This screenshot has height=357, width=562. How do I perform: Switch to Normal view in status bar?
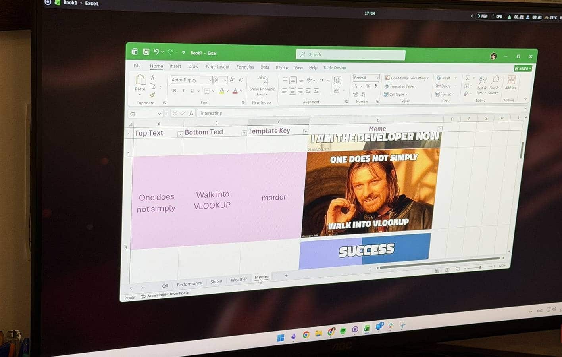coord(437,271)
